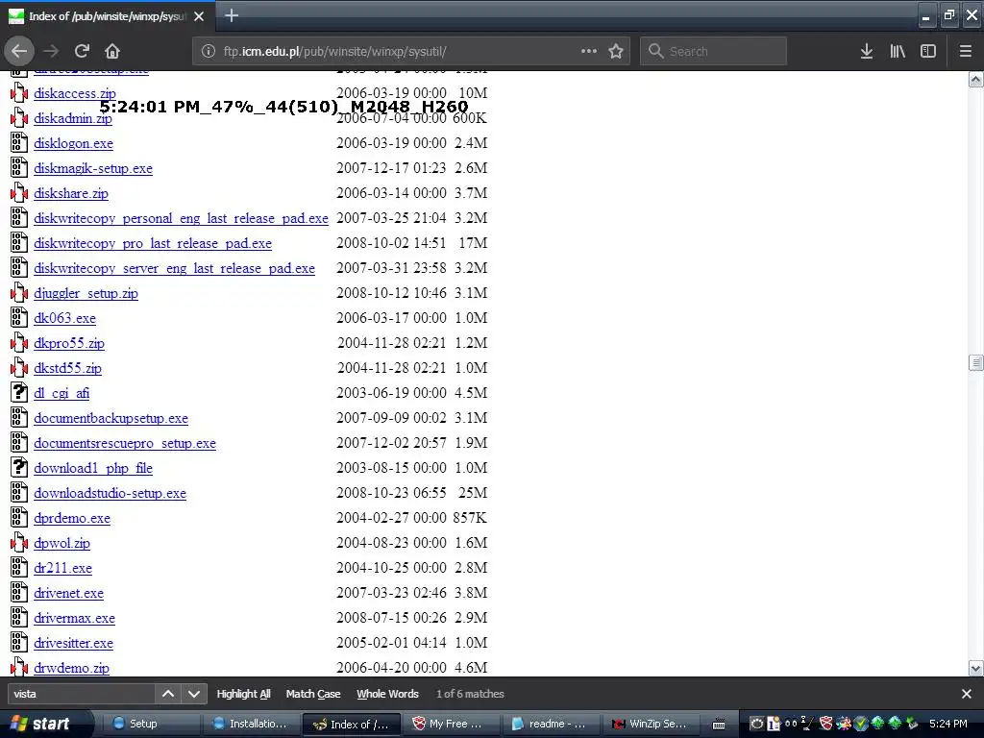
Task: Download djuggler_setup.zip
Action: (x=86, y=293)
